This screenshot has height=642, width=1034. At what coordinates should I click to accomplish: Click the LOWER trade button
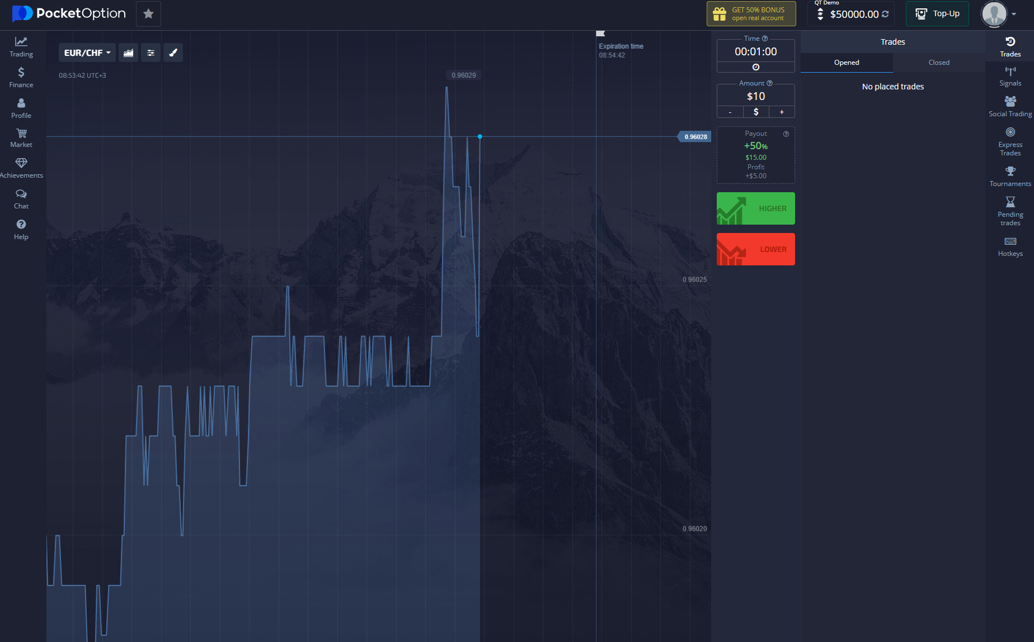click(756, 249)
